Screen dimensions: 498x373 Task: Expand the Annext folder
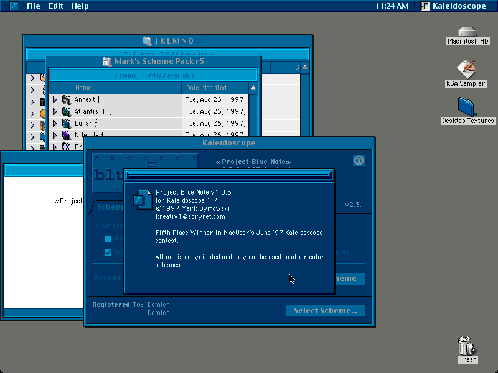tap(55, 100)
